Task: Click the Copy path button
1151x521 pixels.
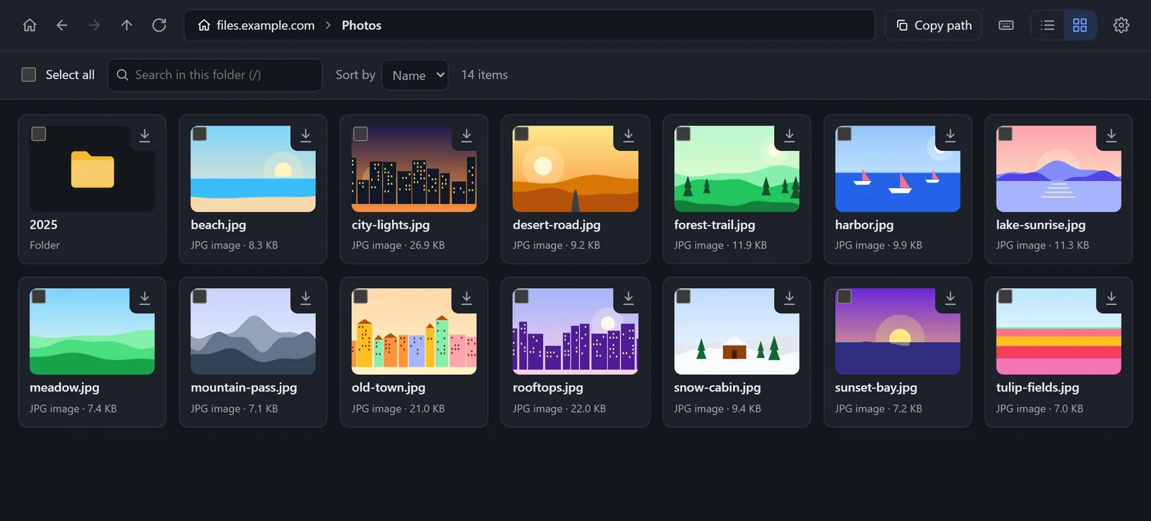Action: (x=934, y=25)
